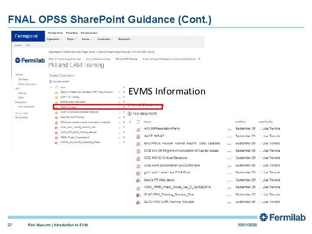Viewport: 312px width, 234px height.
Task: Click the AACE 18R-97 file icon
Action: coord(138,137)
